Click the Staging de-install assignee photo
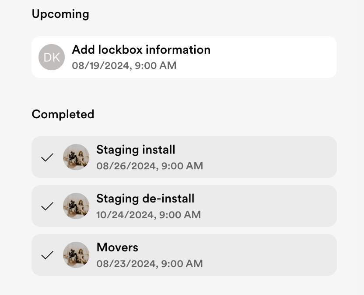 click(76, 206)
